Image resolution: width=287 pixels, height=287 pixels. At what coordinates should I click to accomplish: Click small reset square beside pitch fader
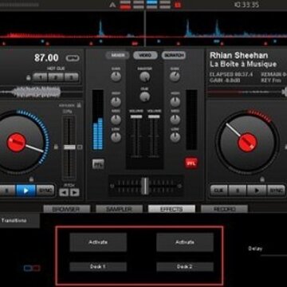click(x=80, y=147)
